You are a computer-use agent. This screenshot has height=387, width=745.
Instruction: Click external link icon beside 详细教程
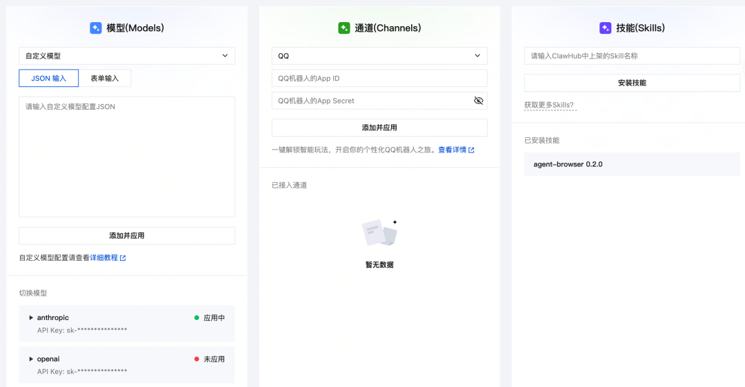click(x=123, y=258)
